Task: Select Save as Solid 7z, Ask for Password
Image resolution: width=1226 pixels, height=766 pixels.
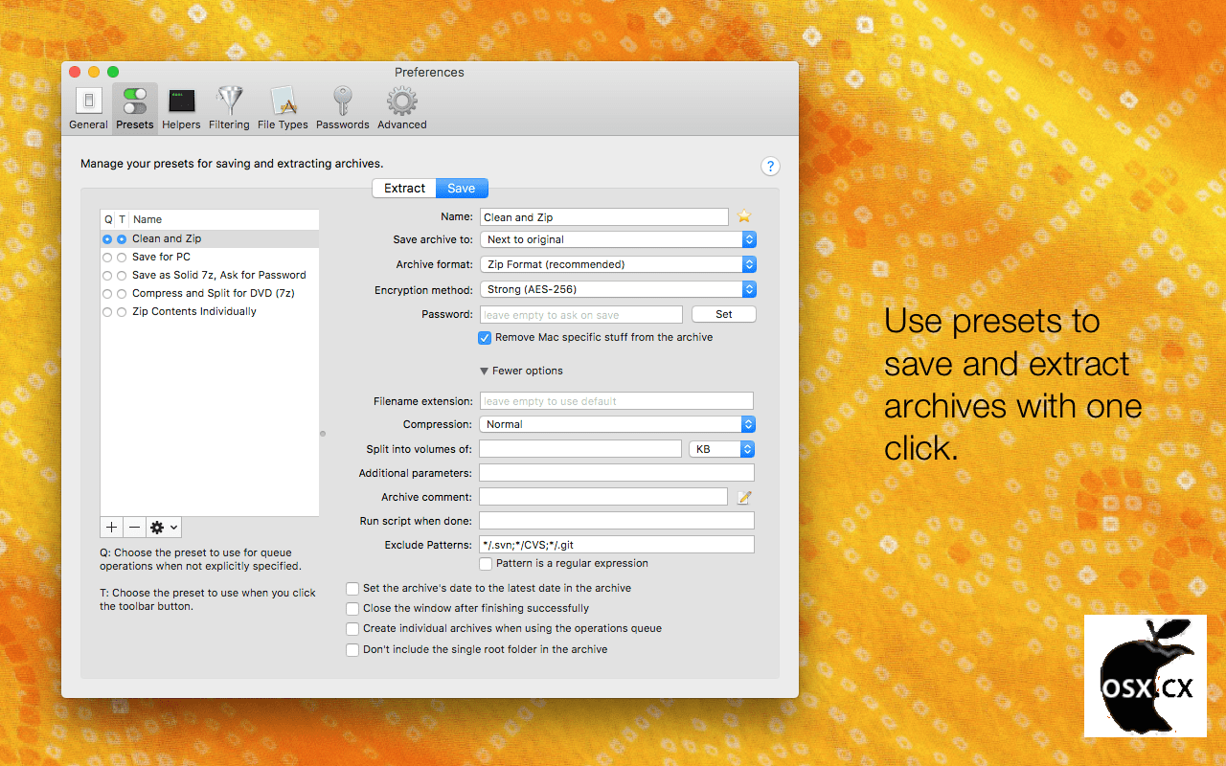Action: (x=210, y=276)
